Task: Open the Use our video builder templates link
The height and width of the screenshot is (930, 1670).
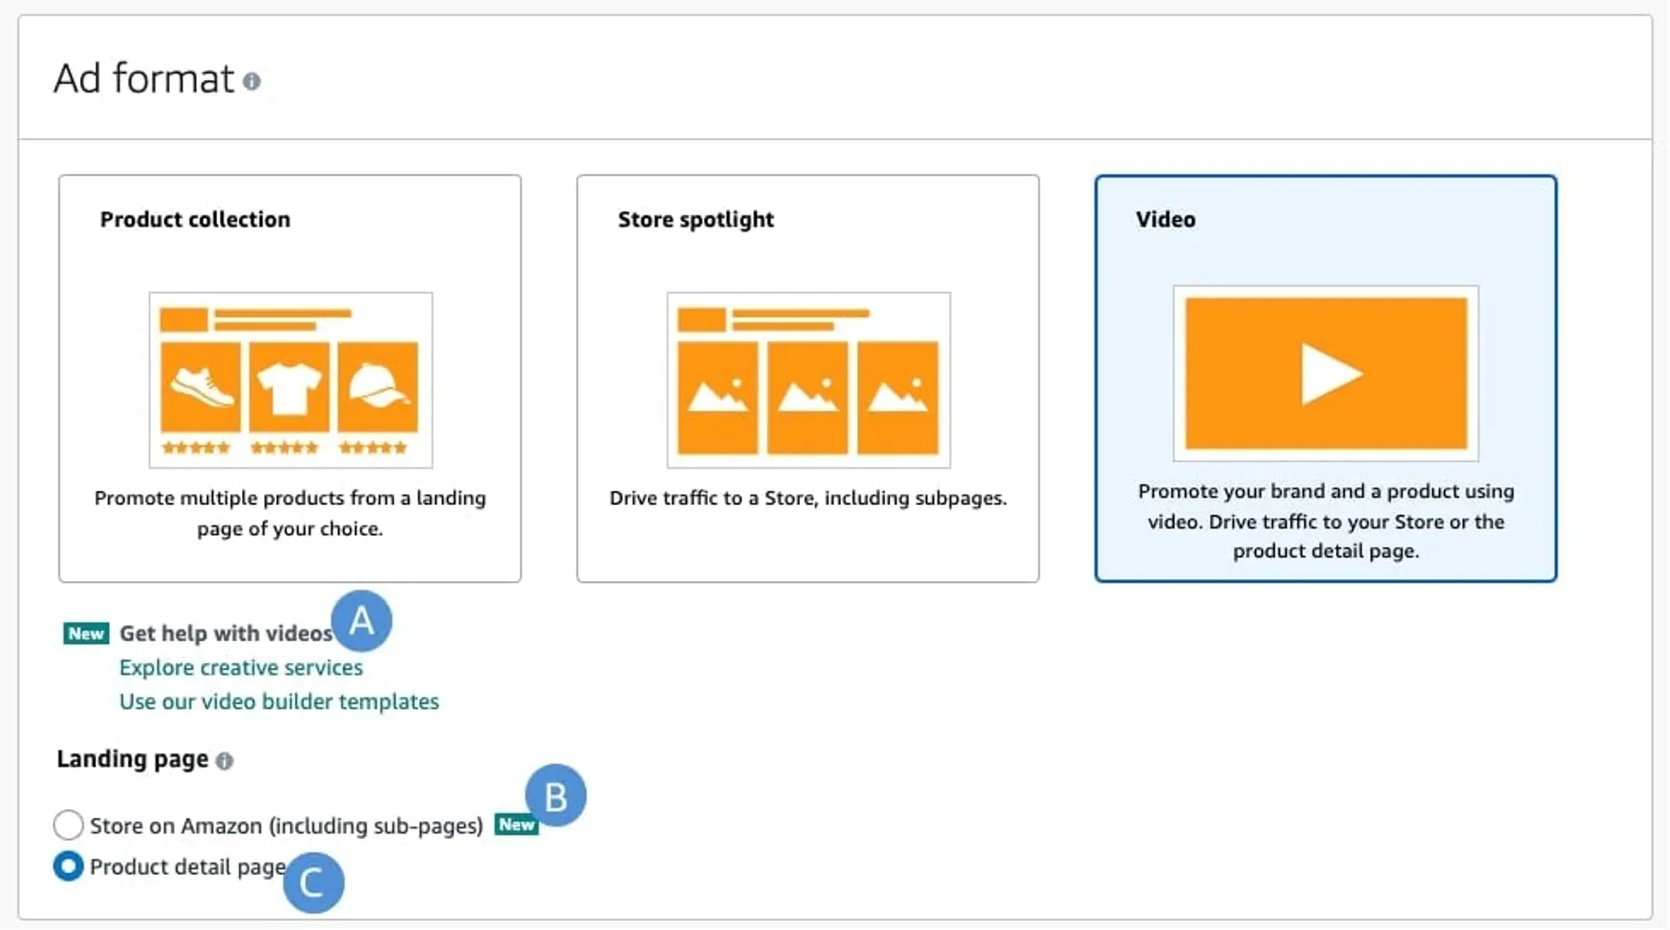Action: (x=279, y=701)
